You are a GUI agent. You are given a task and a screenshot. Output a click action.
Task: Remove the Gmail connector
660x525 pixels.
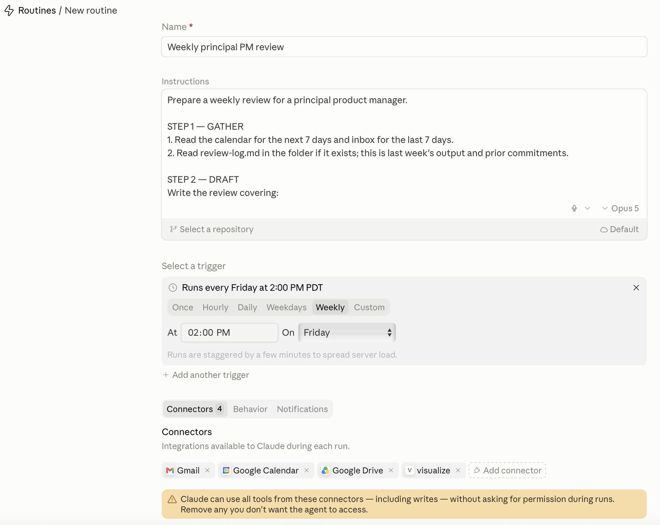[x=208, y=470]
